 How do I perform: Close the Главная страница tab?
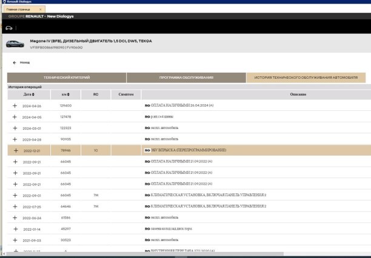(40, 10)
